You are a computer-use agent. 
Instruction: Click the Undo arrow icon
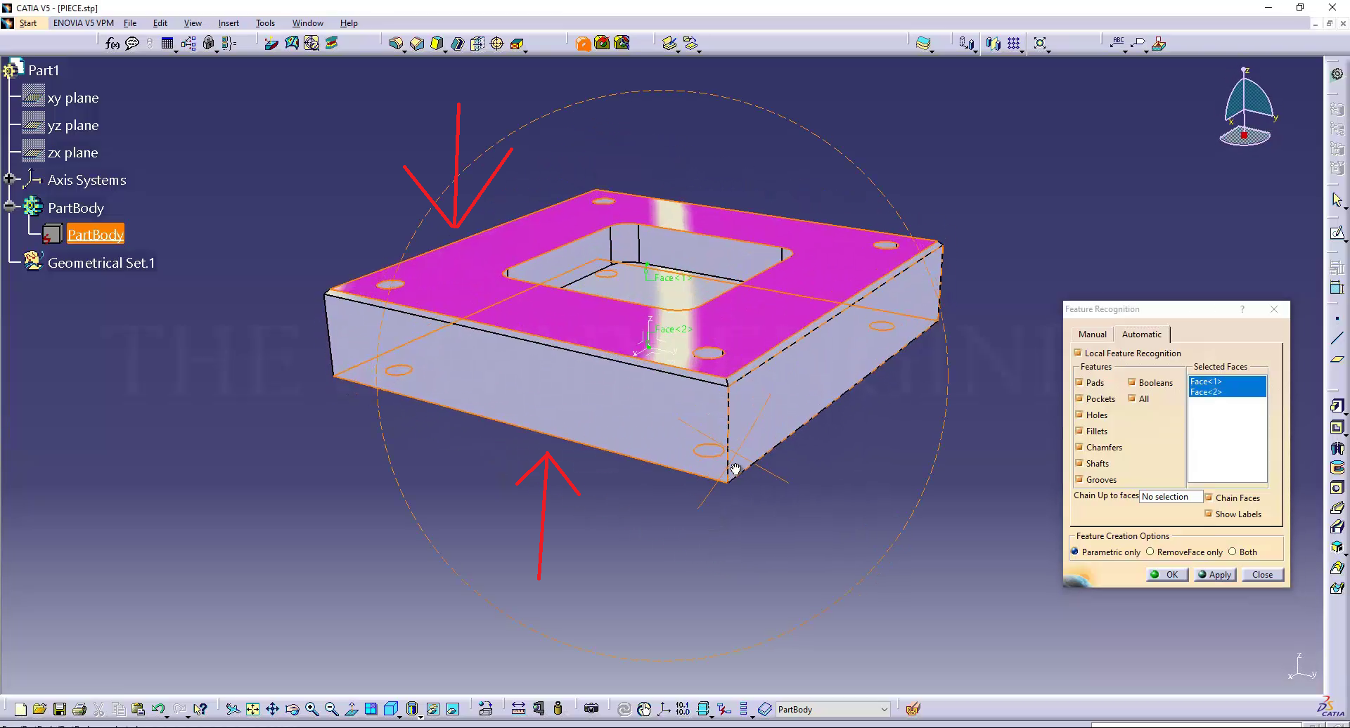[157, 709]
